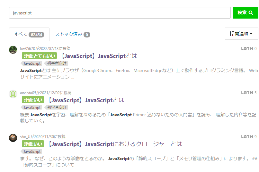The image size is (259, 172).
Task: Click snippet text starting JavaScriptとは 主にブラウザ
Action: 139,74
